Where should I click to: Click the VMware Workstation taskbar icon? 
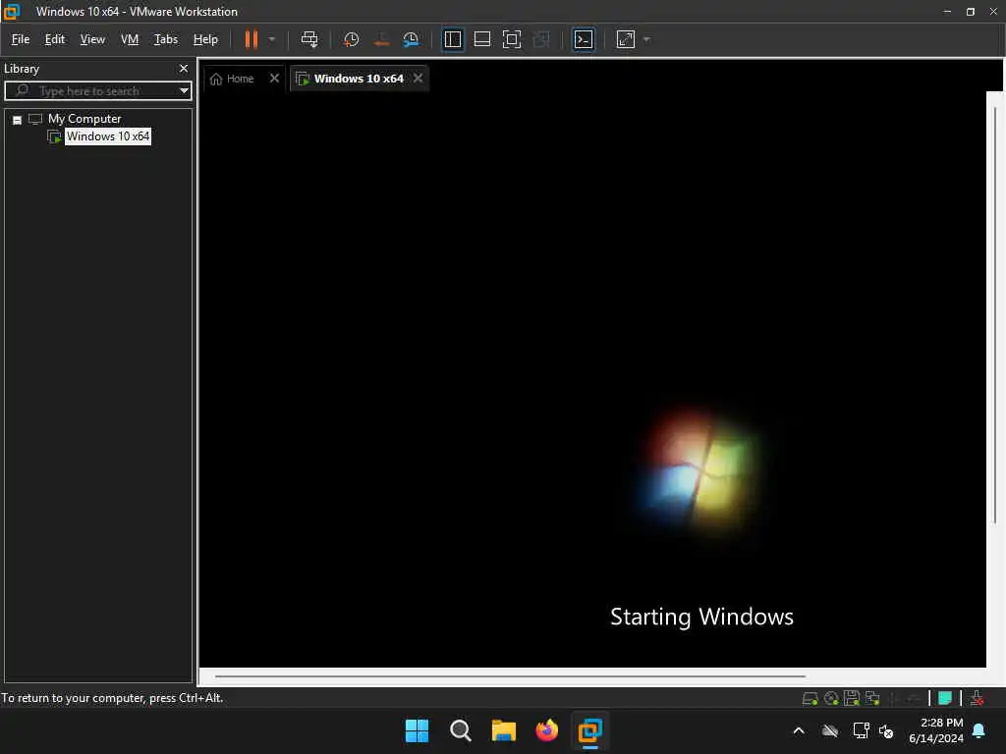pyautogui.click(x=589, y=730)
